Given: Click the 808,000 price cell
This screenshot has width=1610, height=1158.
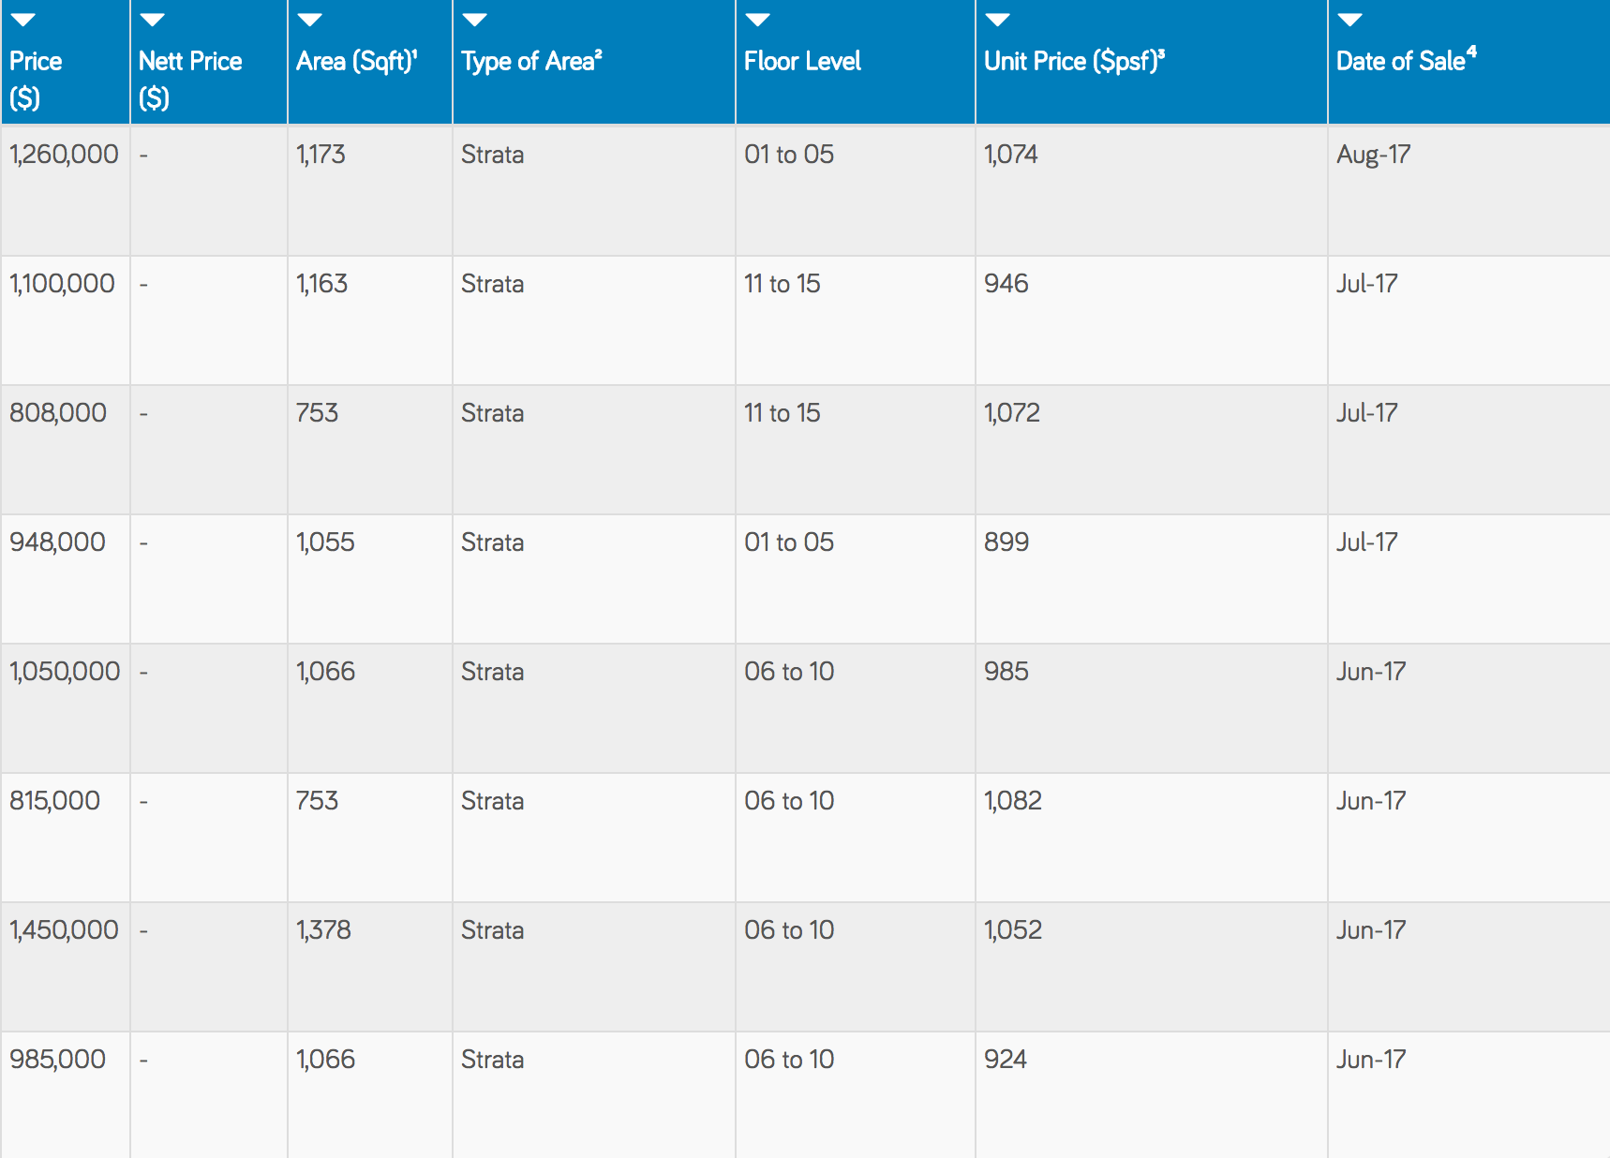Looking at the screenshot, I should coord(58,412).
